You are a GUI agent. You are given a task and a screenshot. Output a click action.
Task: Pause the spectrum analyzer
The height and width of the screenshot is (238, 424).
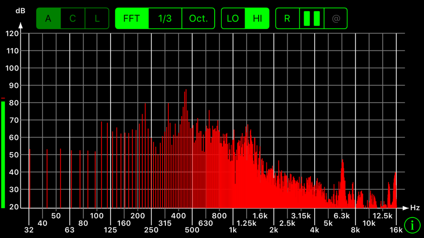[x=312, y=18]
